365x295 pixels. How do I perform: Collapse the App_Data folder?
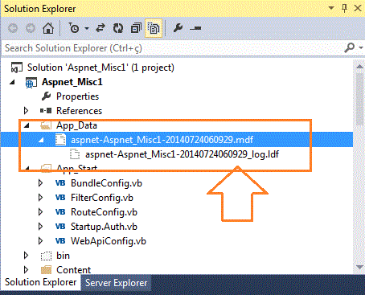[27, 125]
